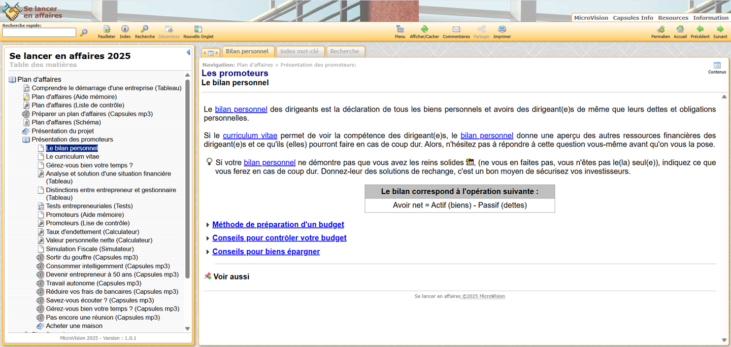
Task: Open the Menu toolbar icon
Action: click(x=400, y=29)
